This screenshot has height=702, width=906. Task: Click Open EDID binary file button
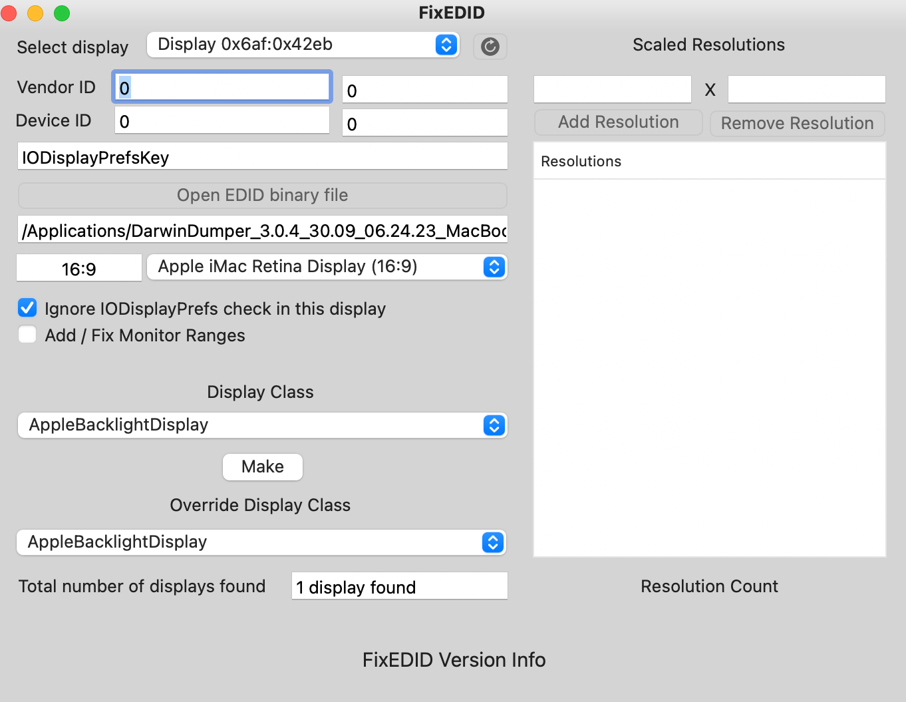point(262,195)
